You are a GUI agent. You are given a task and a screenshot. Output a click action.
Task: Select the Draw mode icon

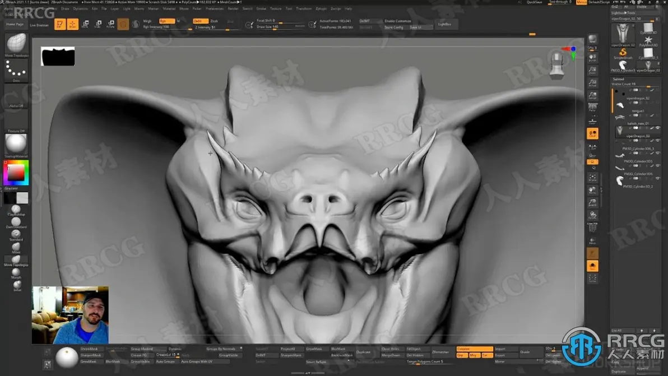72,24
